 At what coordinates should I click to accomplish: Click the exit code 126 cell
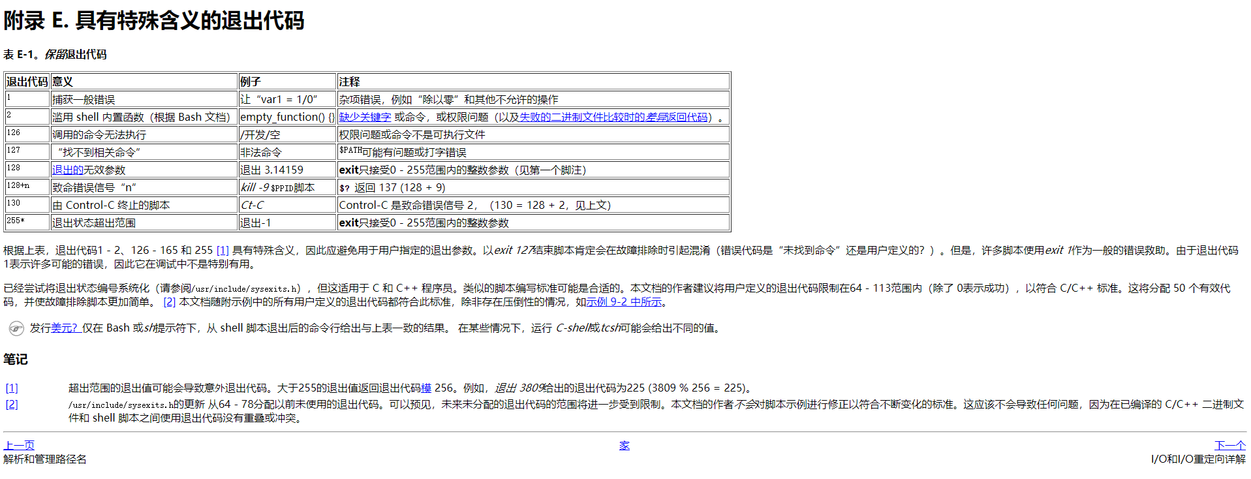pos(27,134)
